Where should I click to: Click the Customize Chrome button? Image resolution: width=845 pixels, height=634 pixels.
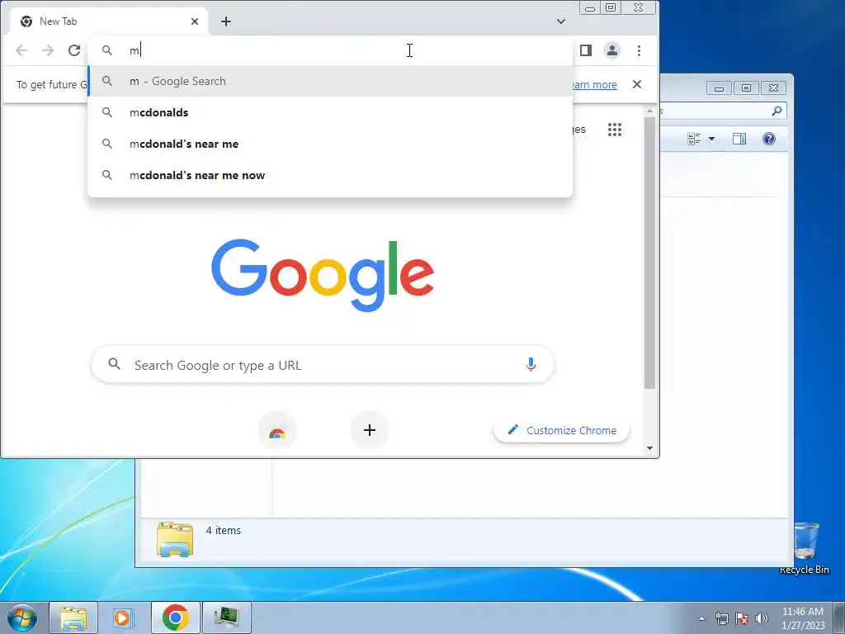click(x=561, y=430)
